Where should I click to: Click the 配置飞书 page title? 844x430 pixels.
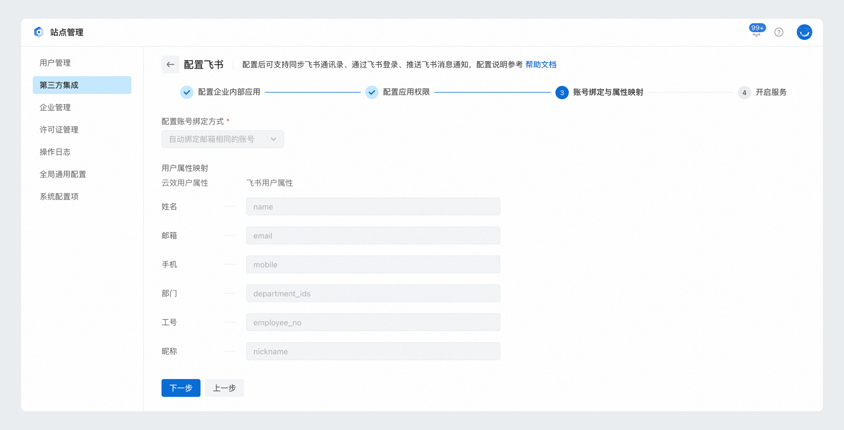(x=204, y=64)
